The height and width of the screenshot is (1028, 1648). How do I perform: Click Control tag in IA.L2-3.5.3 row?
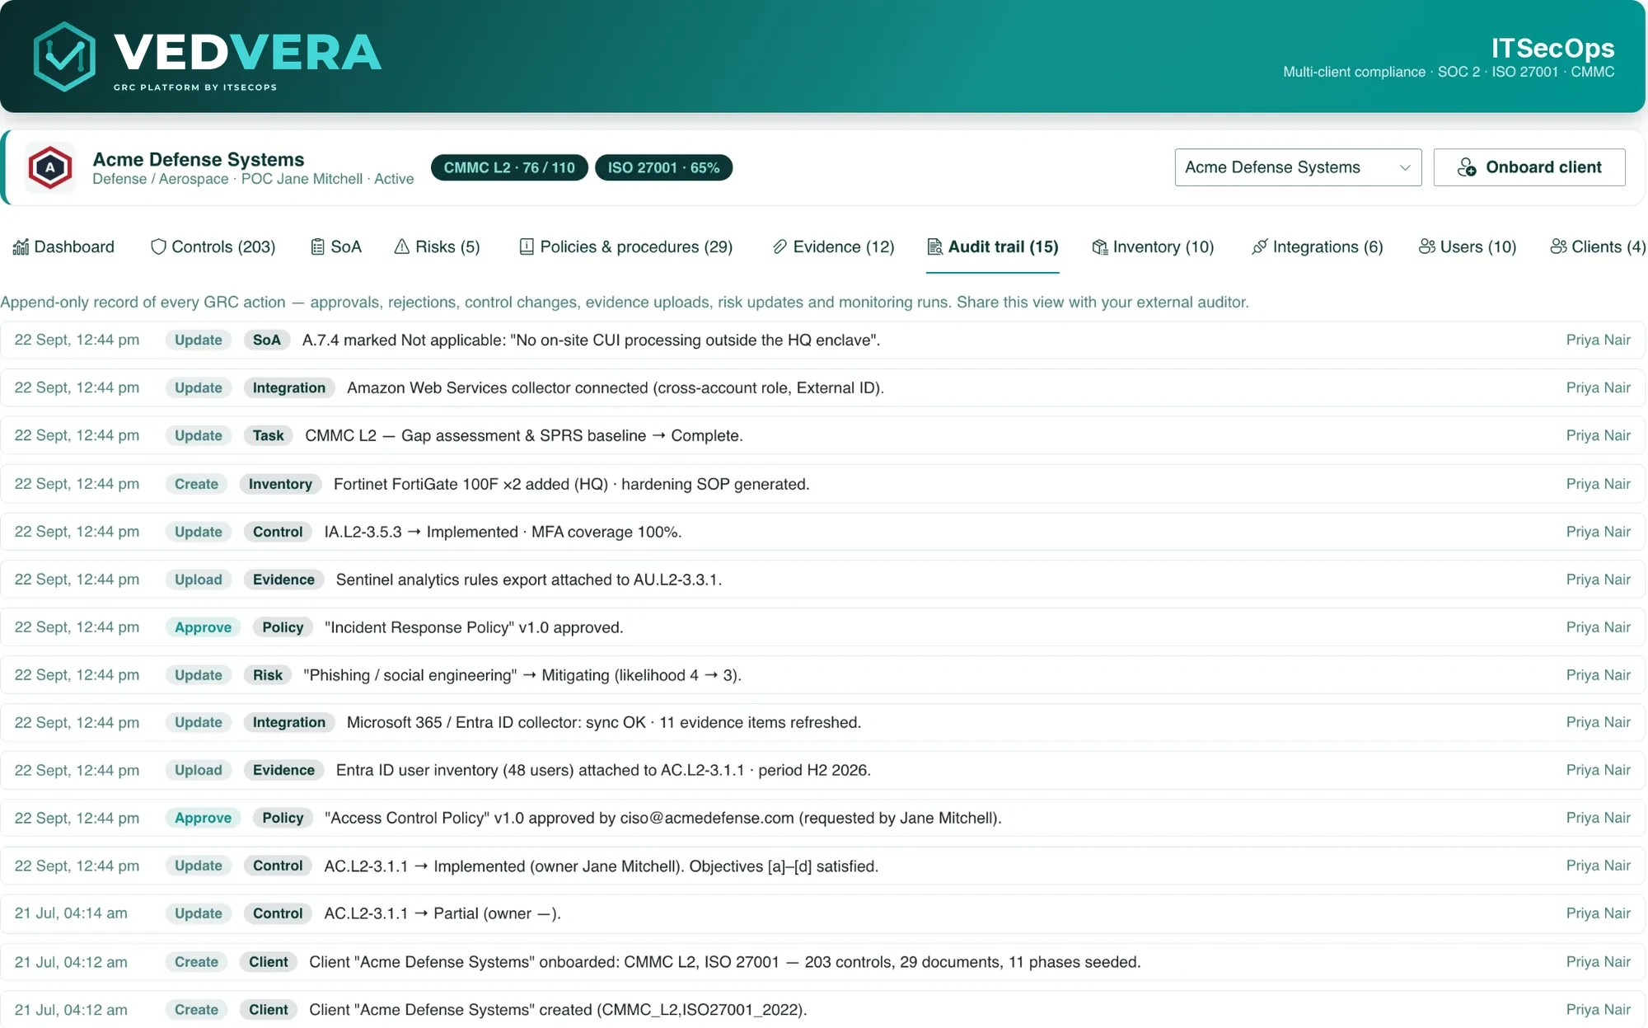278,532
